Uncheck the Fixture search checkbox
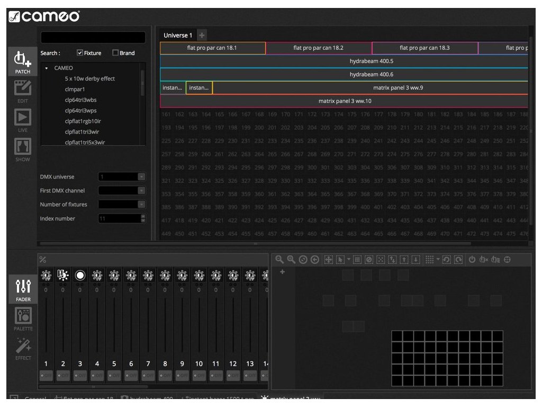 pos(80,53)
